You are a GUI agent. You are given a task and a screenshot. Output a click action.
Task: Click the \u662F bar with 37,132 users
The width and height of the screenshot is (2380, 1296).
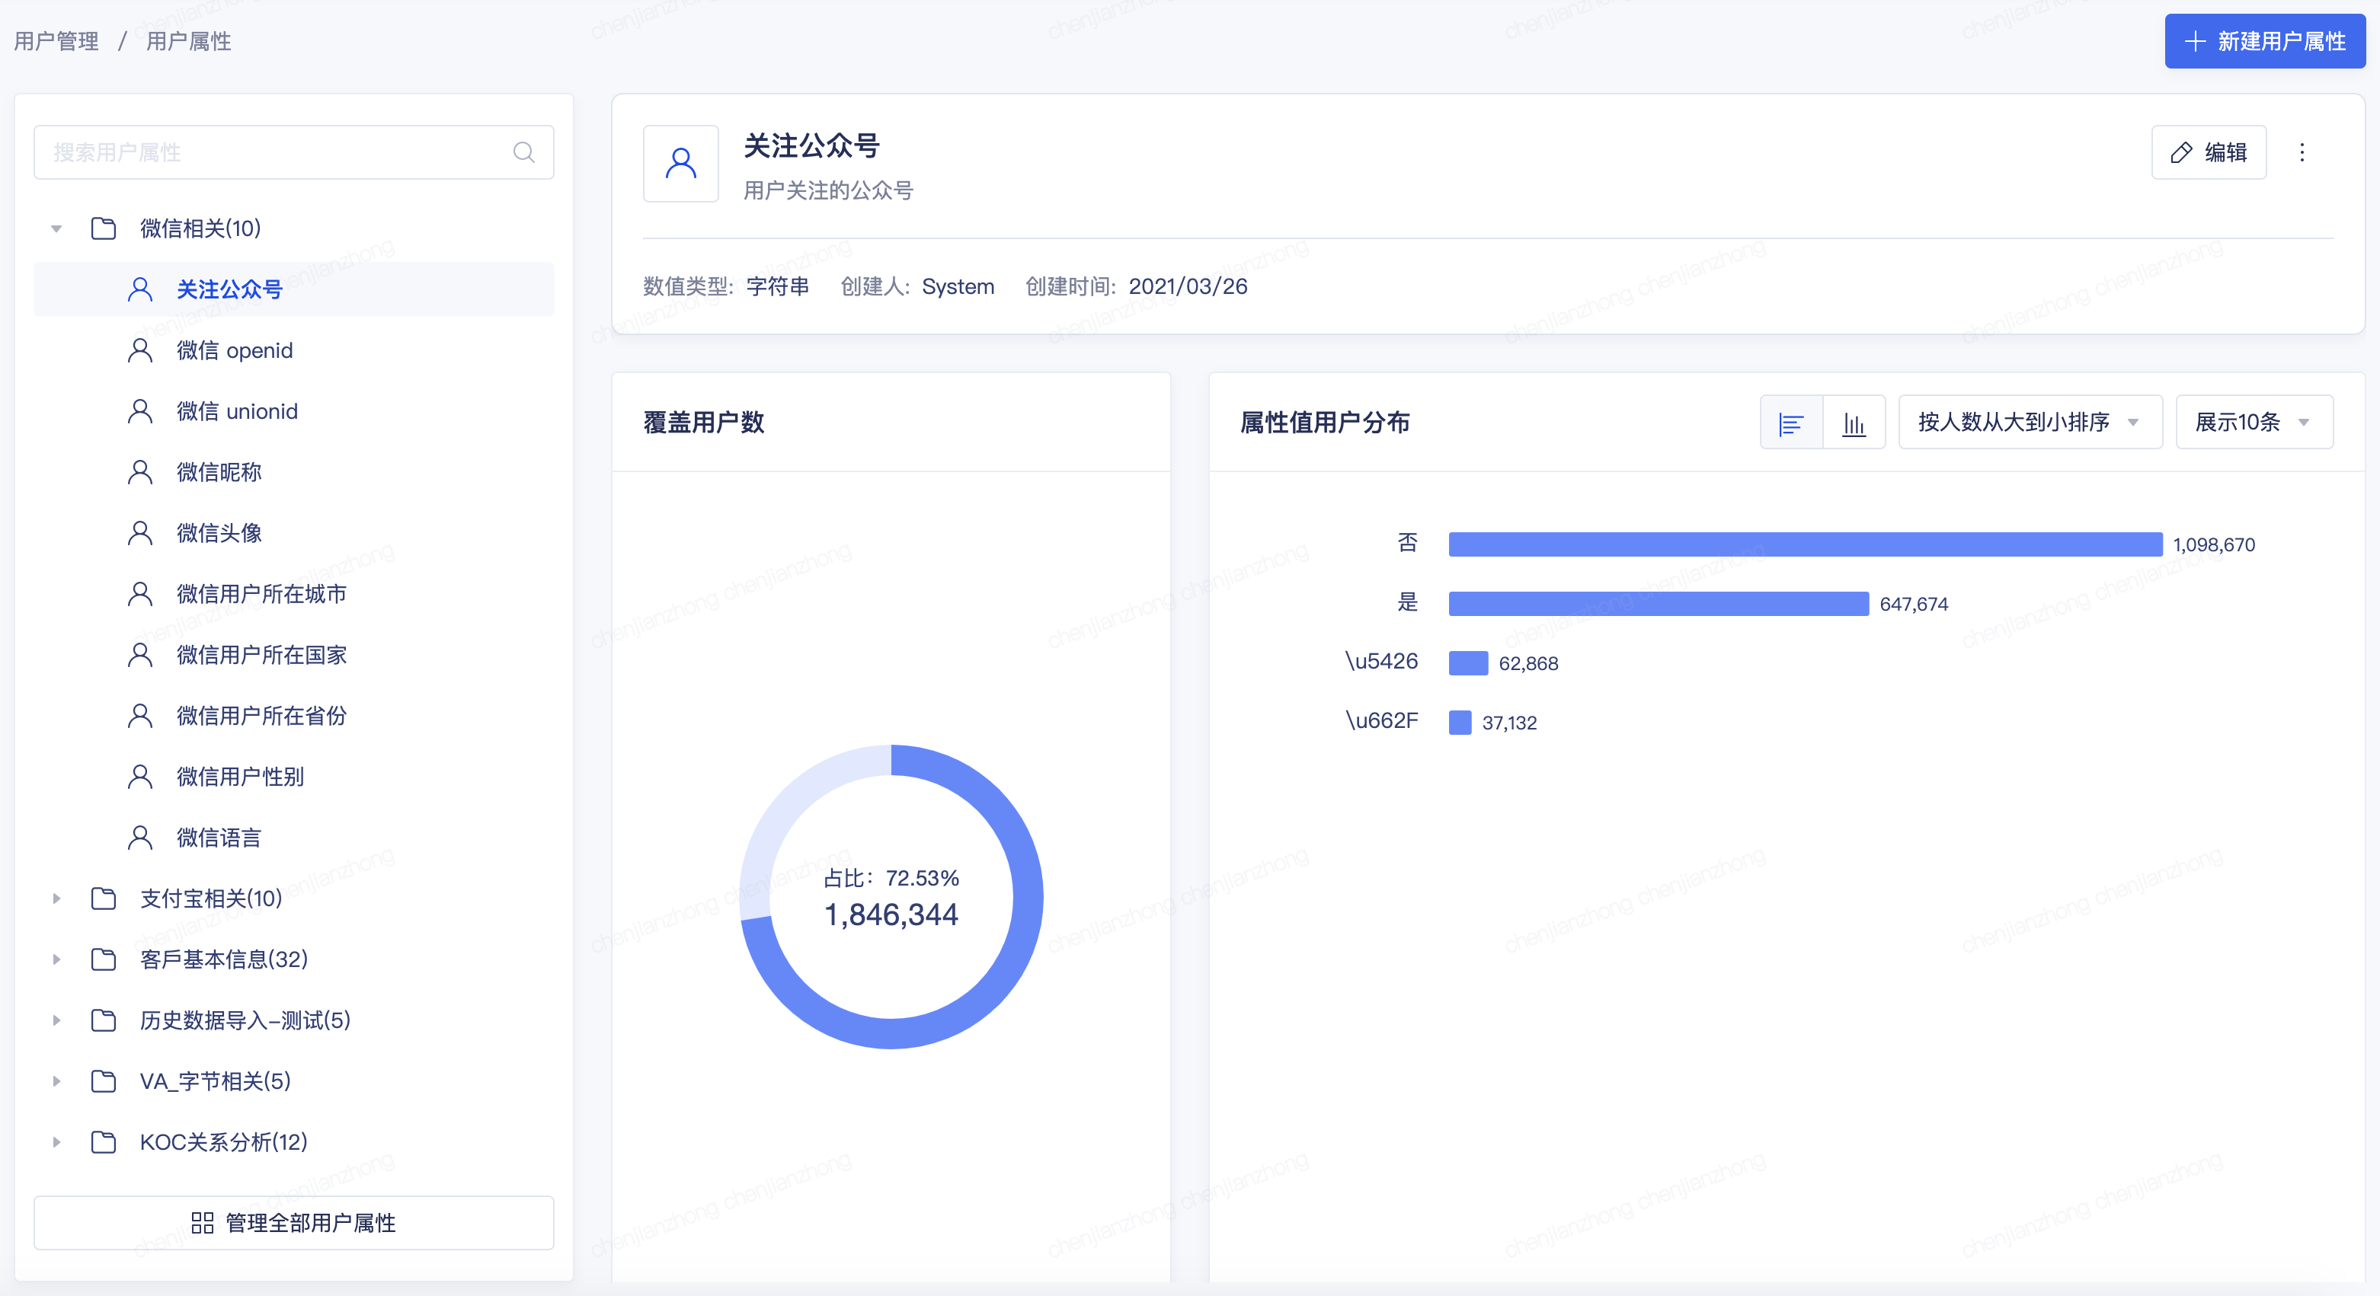1460,721
